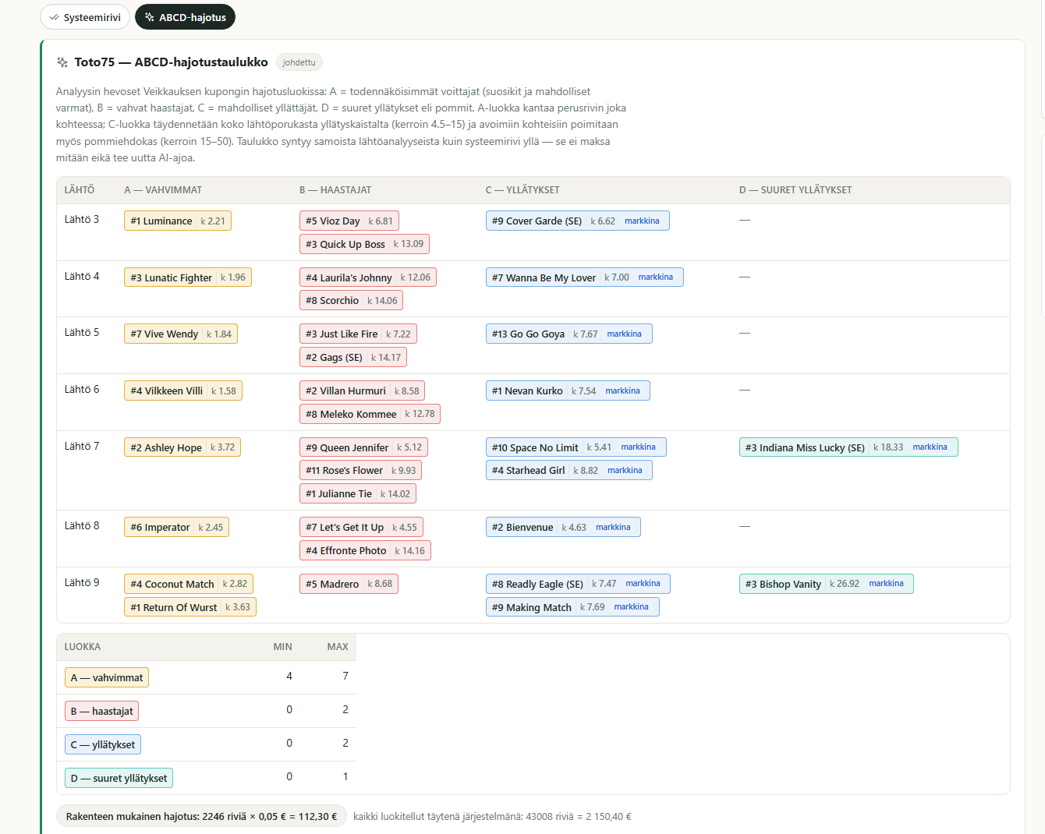This screenshot has height=834, width=1045.
Task: Click MIN value 4 for A class
Action: coord(289,676)
